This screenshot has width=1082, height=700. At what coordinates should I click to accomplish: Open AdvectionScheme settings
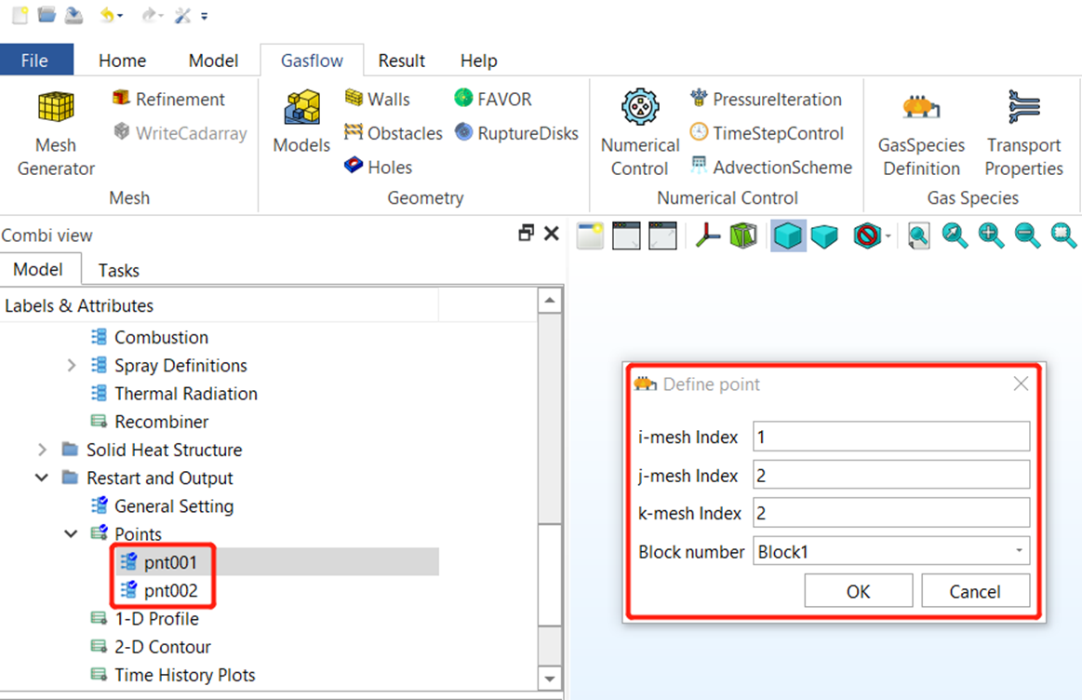771,167
